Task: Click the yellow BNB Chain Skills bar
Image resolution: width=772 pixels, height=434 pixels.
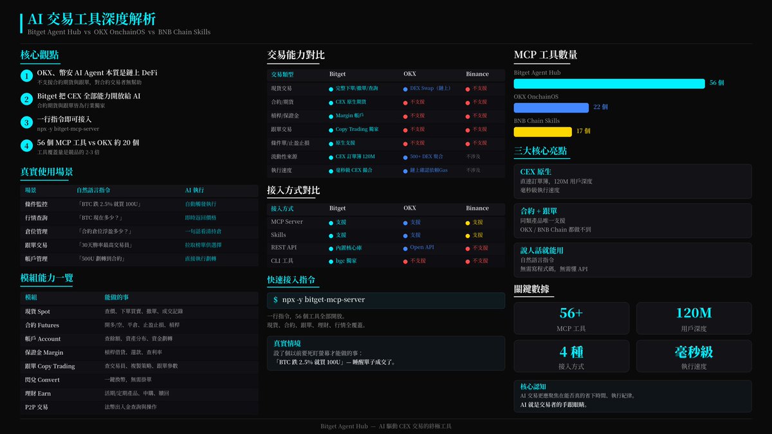Action: 543,132
